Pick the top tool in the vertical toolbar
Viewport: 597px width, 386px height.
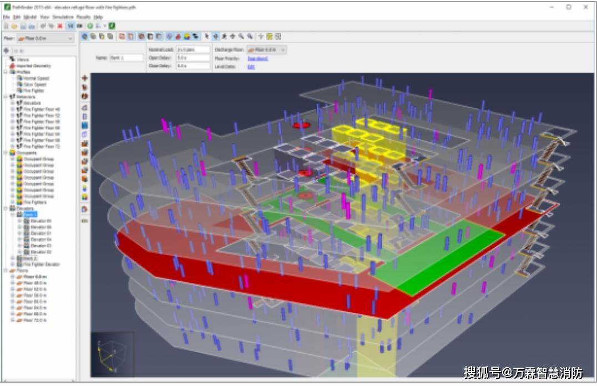pyautogui.click(x=85, y=78)
